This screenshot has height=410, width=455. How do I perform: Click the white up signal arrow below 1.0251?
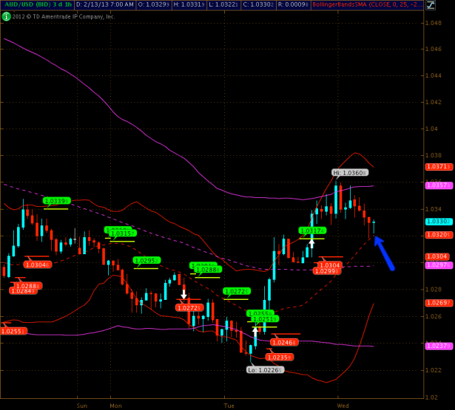[x=255, y=332]
